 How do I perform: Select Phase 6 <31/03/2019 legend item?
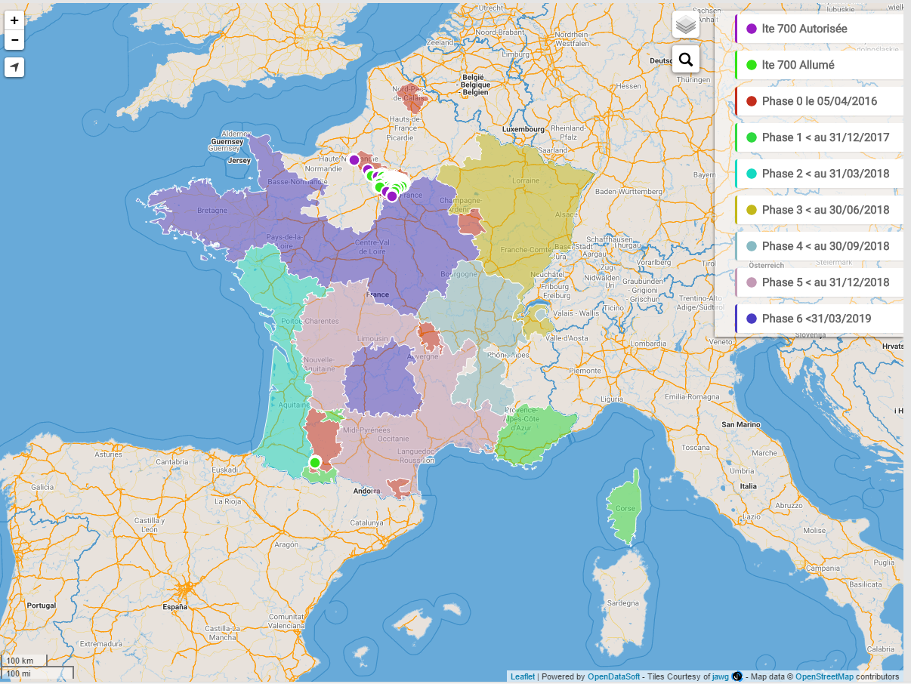click(x=819, y=319)
